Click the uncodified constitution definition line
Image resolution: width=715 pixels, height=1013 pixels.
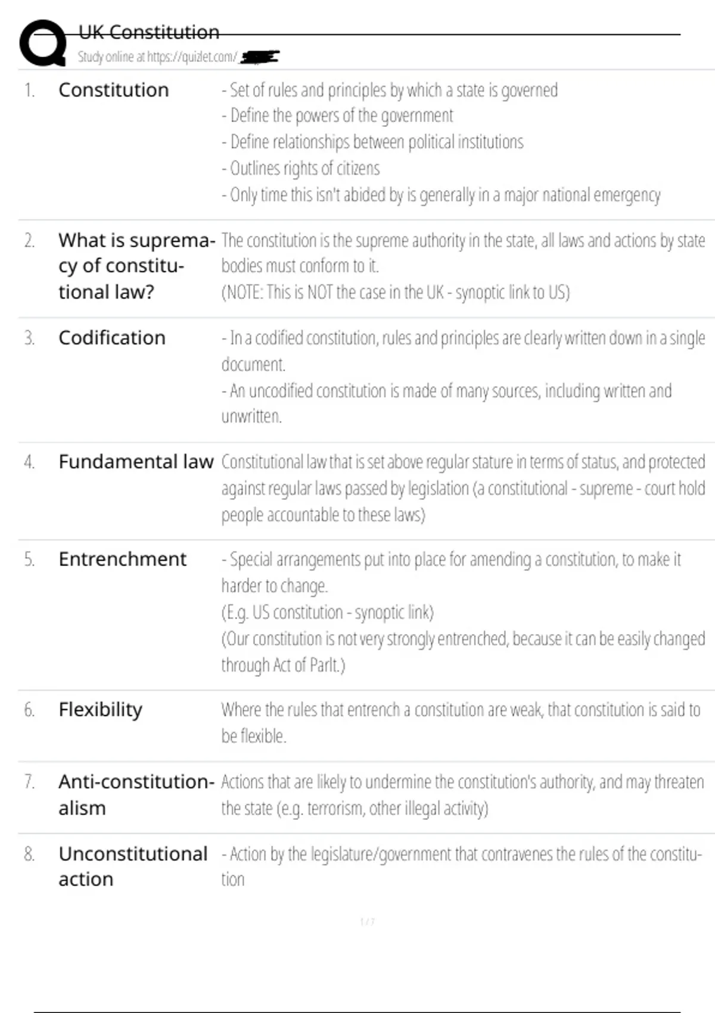(446, 391)
